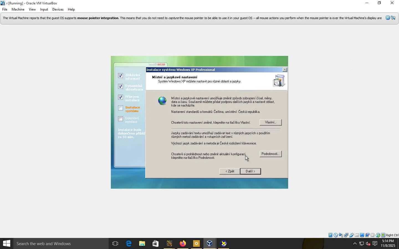Screen dimensions: 399x249
Task: Click the muted volume tray icon
Action: tap(368, 243)
